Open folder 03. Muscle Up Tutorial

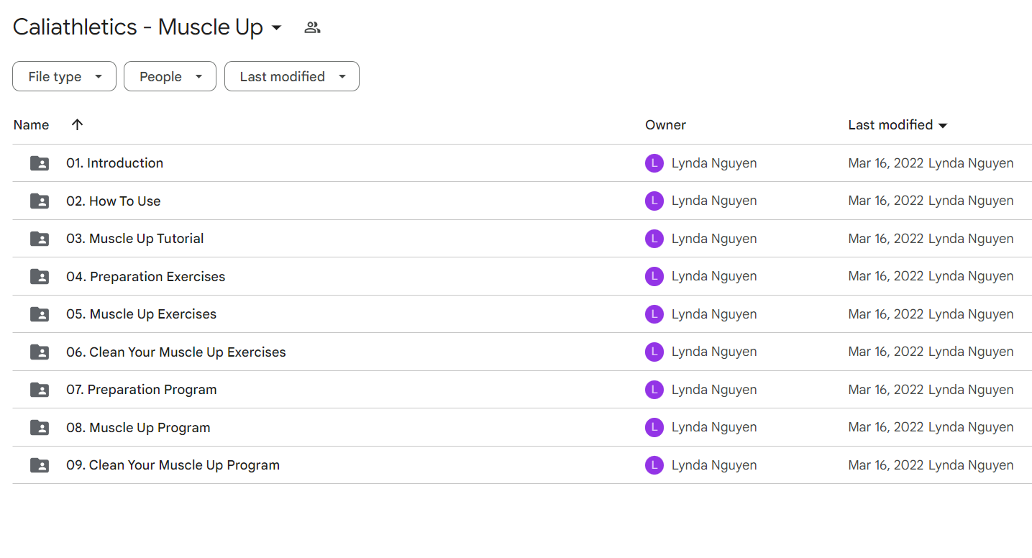click(135, 239)
